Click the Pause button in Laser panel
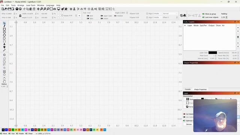The height and width of the screenshot is (135, 240). coord(189,99)
